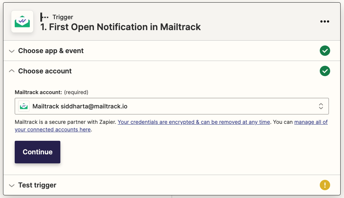Open the Mailtrack account dropdown field
The height and width of the screenshot is (198, 344).
[x=172, y=106]
